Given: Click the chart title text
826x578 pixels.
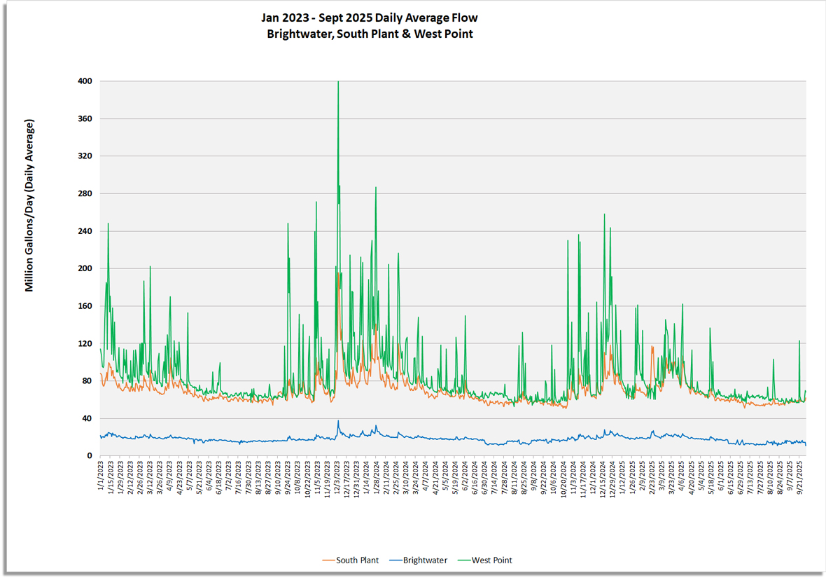Looking at the screenshot, I should (370, 18).
